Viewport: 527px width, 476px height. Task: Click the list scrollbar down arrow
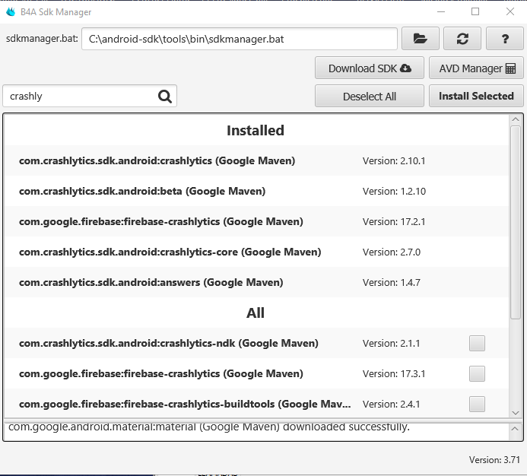(x=516, y=412)
